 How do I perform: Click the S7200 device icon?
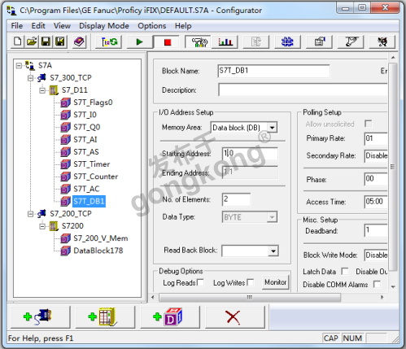point(54,226)
